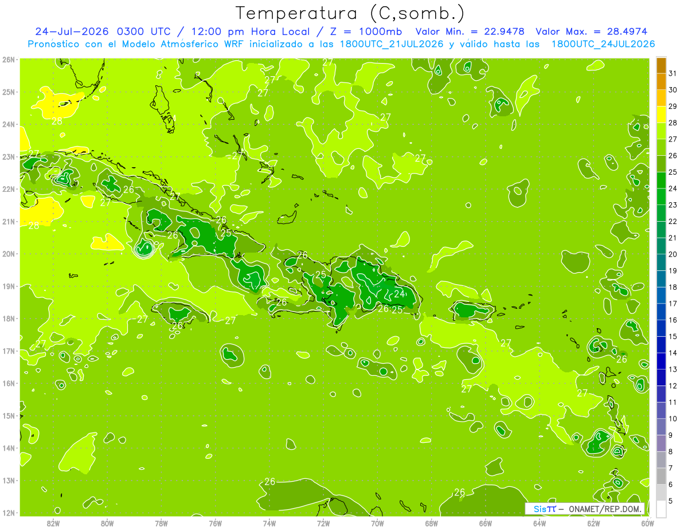
Task: Click the colorbar label "18"
Action: pyautogui.click(x=673, y=287)
